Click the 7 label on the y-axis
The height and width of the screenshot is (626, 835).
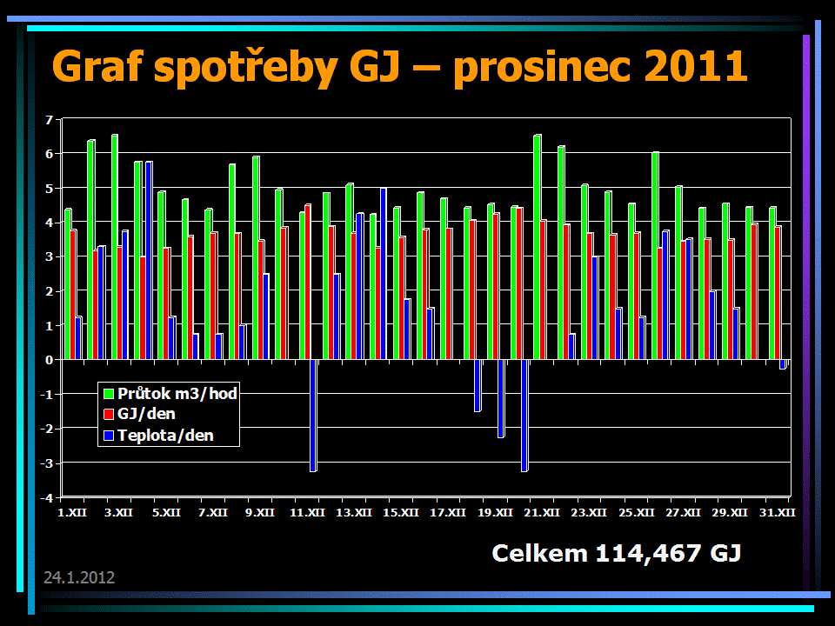[50, 119]
